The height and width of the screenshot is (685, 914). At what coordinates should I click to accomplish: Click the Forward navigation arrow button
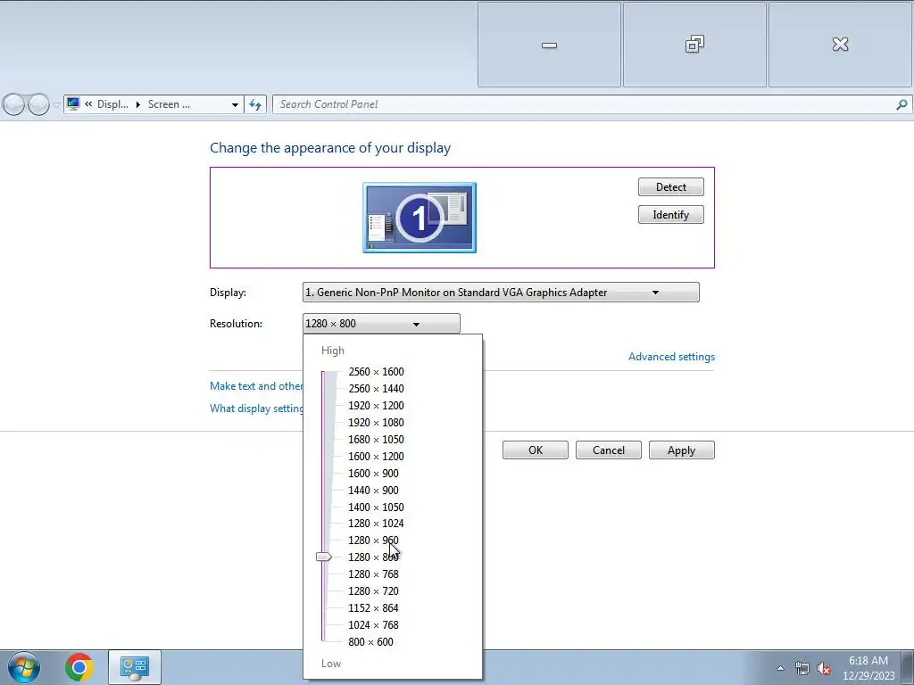point(38,105)
